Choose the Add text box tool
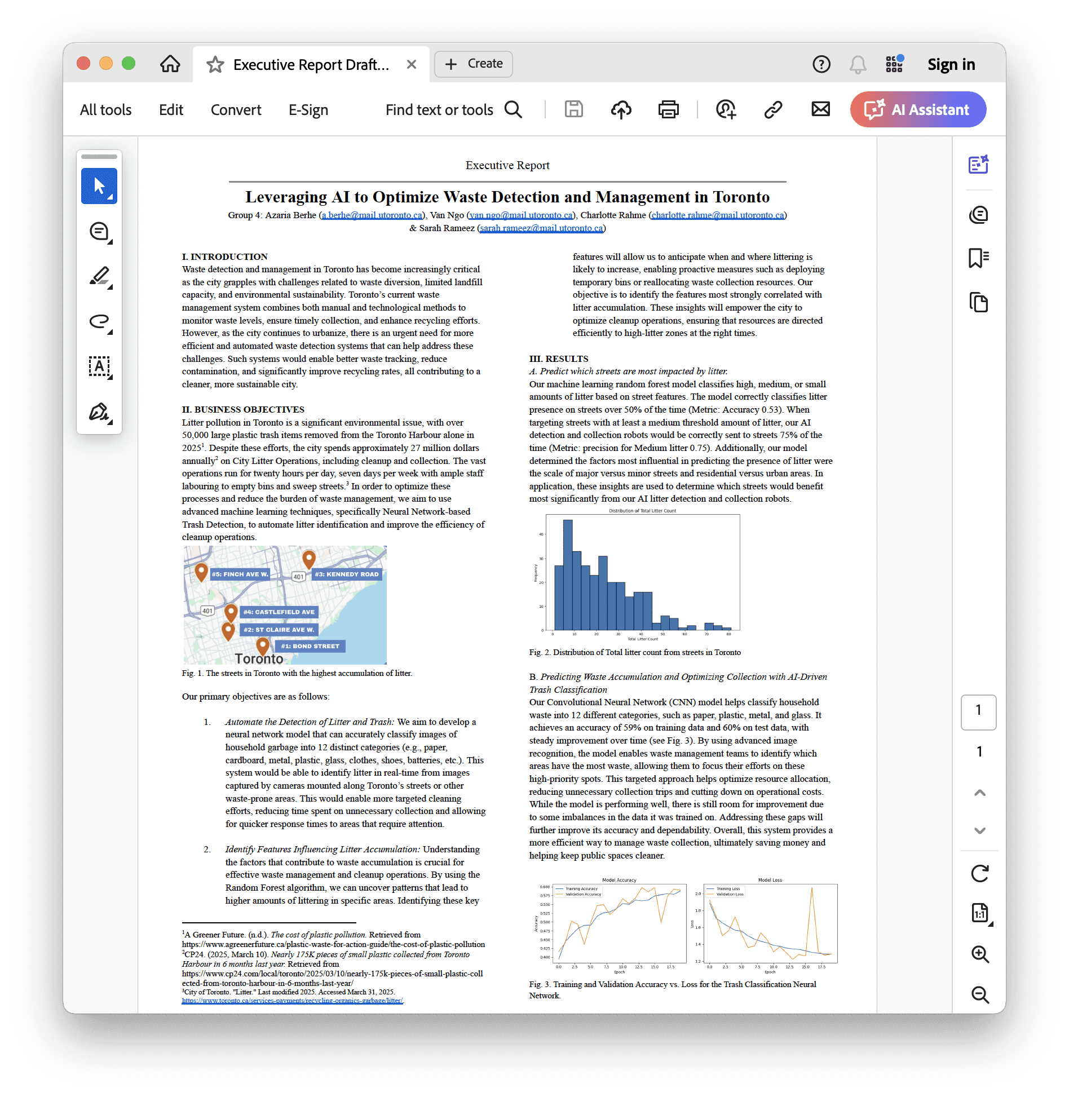1069x1097 pixels. [99, 366]
